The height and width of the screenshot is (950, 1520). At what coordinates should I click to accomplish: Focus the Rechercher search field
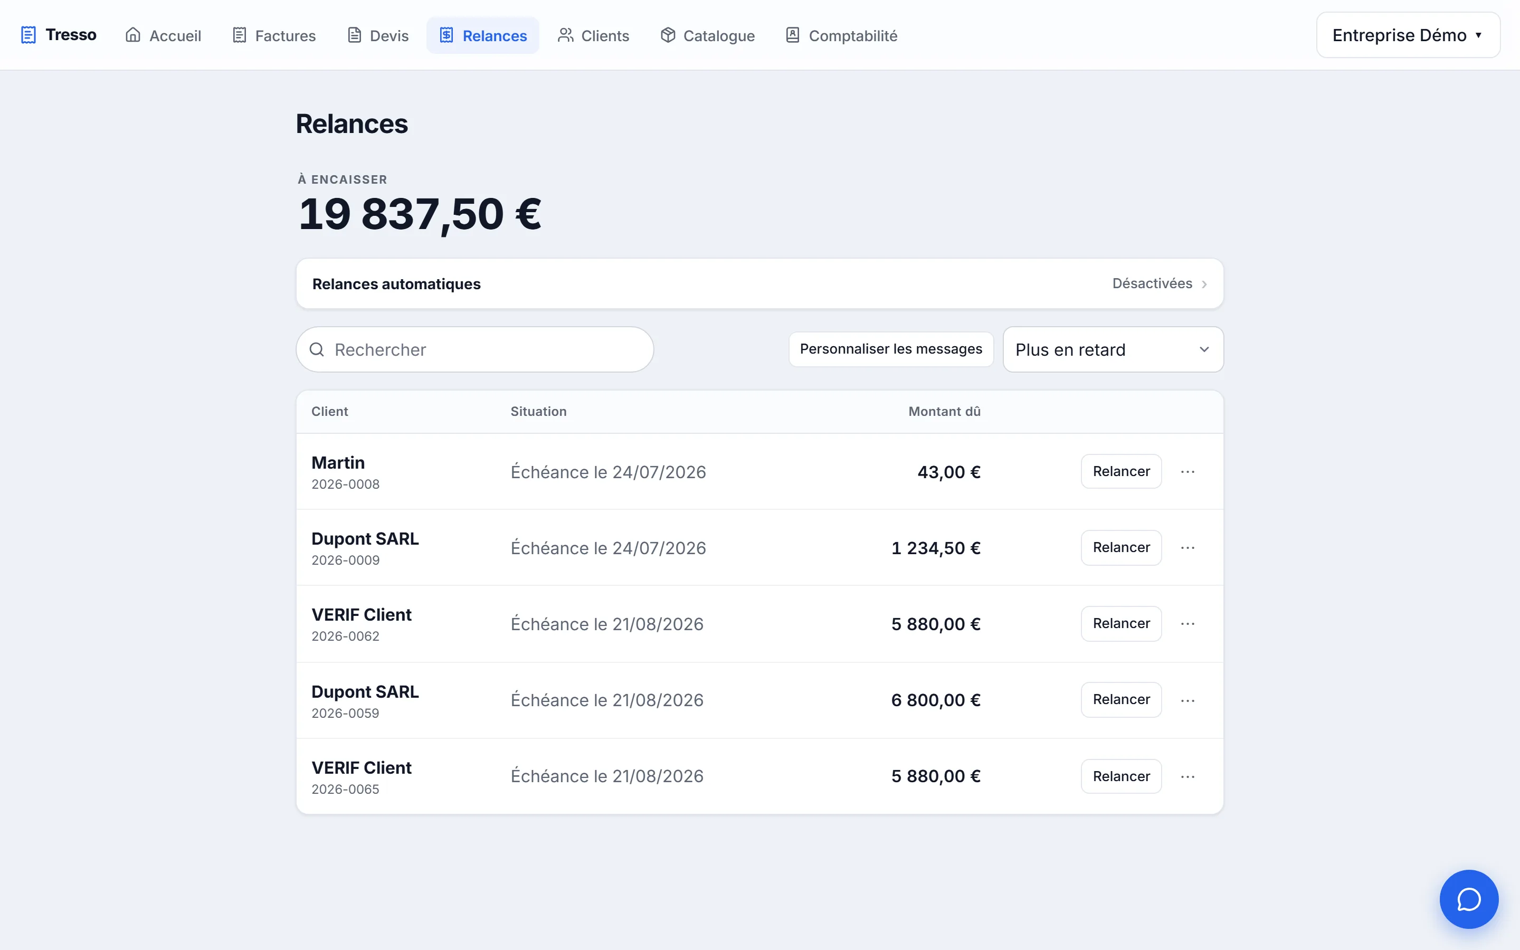475,349
